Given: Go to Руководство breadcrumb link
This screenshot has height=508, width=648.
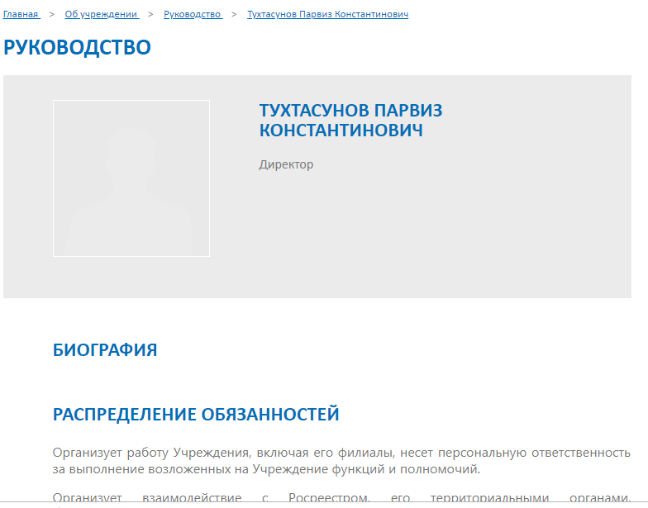Looking at the screenshot, I should point(193,14).
